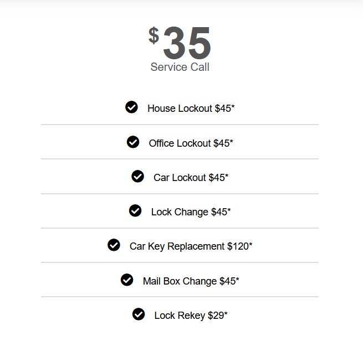This screenshot has width=363, height=346.
Task: Click the Service Call label
Action: click(180, 68)
